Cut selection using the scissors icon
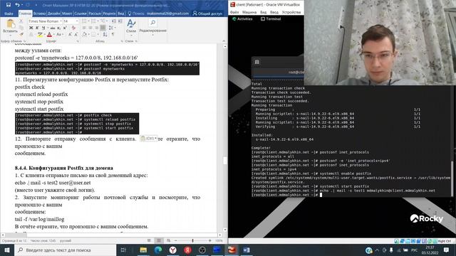The width and height of the screenshot is (456, 256). 21,21
